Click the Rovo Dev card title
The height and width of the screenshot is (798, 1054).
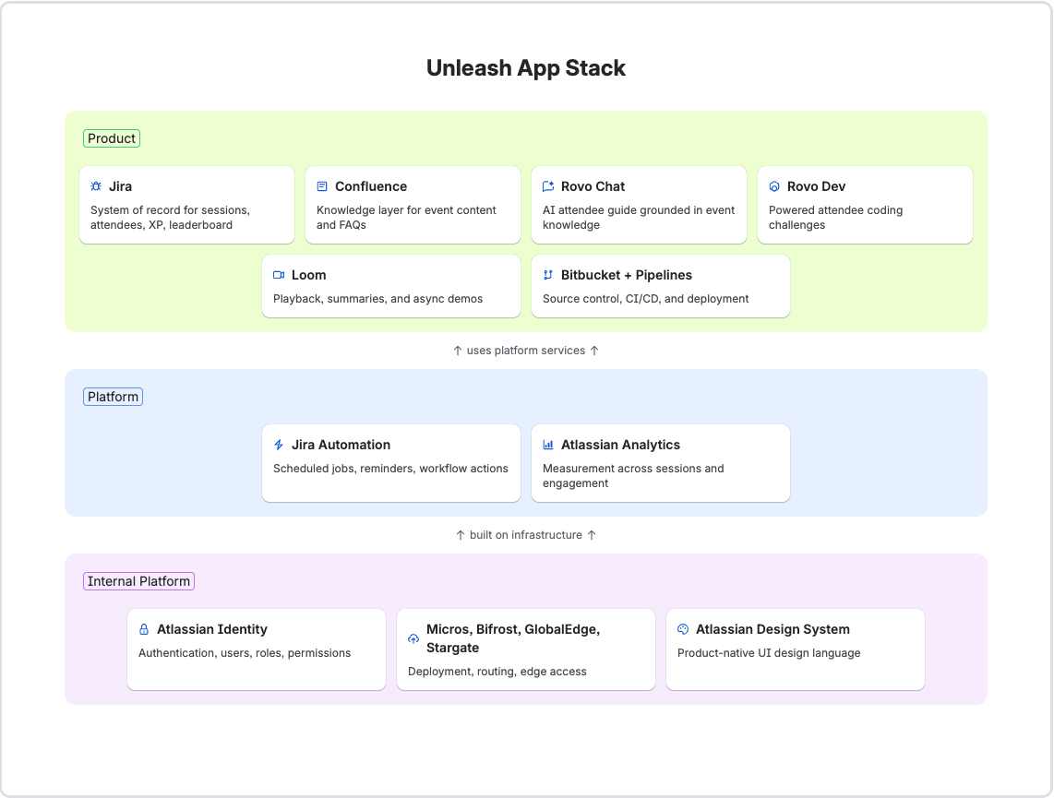(x=816, y=186)
